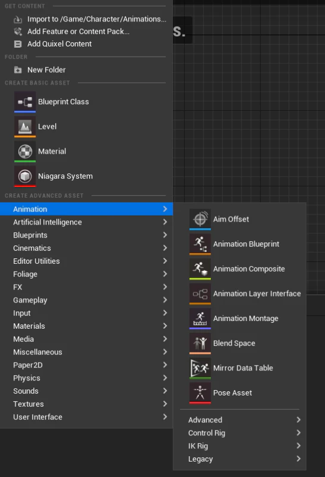Open the User Interface submenu

(87, 417)
